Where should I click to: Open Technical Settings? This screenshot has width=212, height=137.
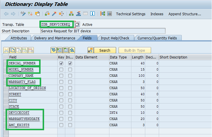click(131, 14)
